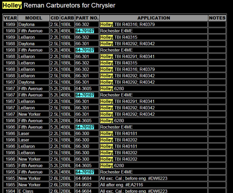Click the CARB column header
This screenshot has width=233, height=193.
coord(67,18)
